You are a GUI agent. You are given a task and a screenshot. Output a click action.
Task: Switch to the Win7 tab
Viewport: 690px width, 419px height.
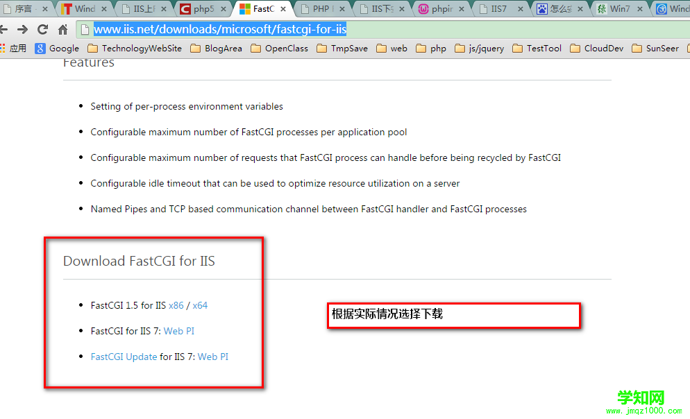[620, 9]
